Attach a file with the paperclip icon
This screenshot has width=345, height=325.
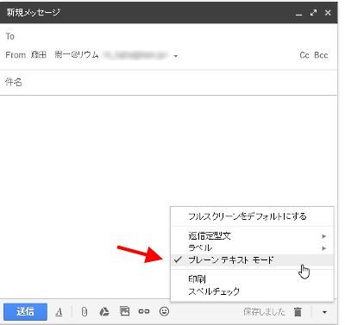(84, 312)
